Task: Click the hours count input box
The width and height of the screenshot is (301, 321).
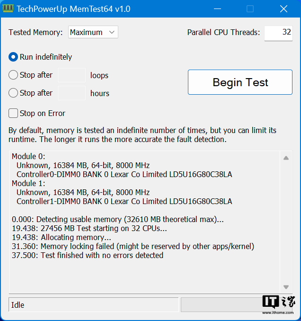Action: (71, 93)
